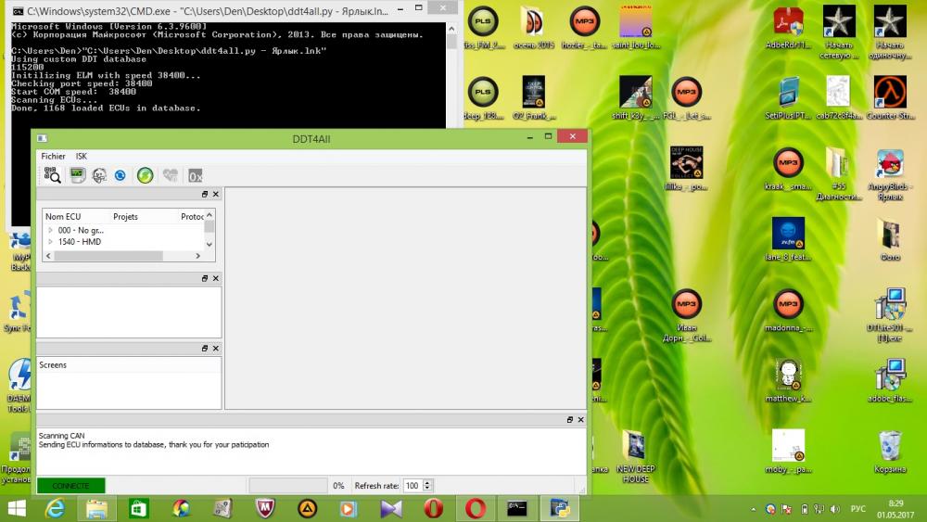Image resolution: width=927 pixels, height=522 pixels.
Task: Click the ECU list horizontal scrollbar right arrow
Action: point(198,255)
